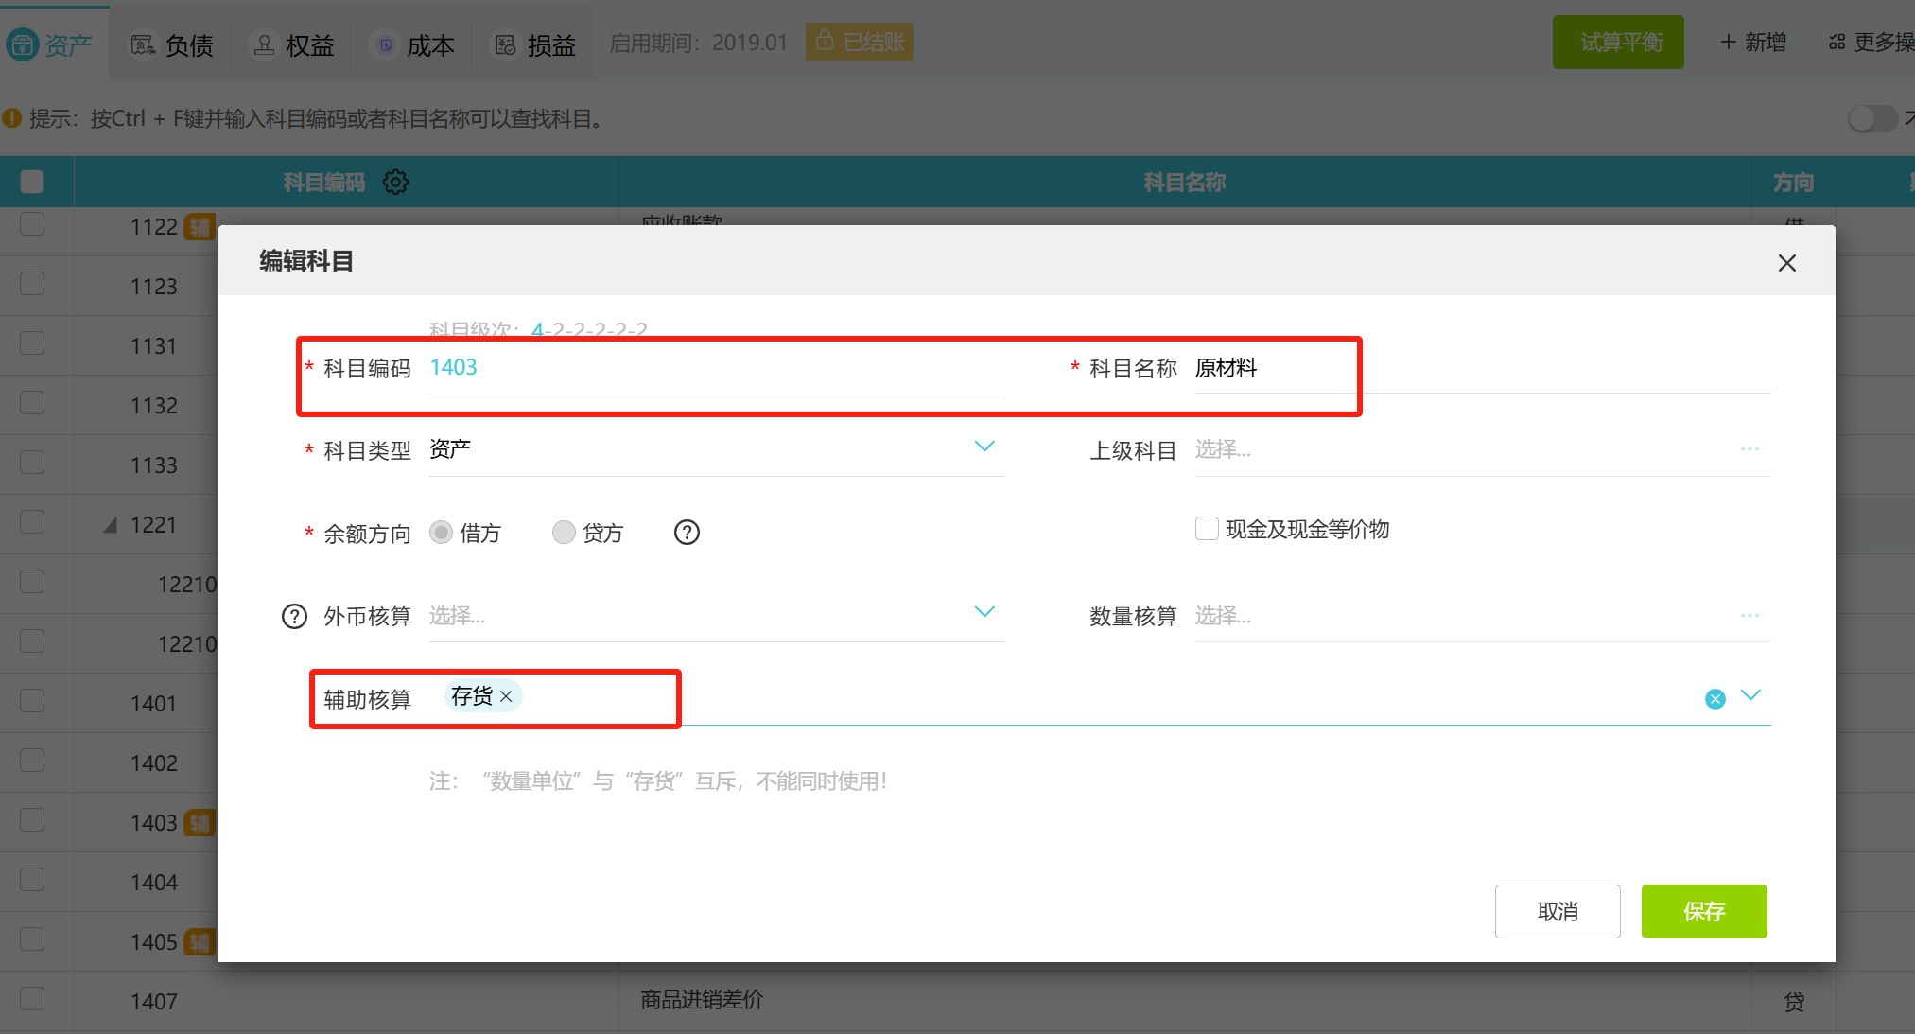Clear all 辅助核算 selections with blue X
Screen dimensions: 1915x1034
tap(1715, 699)
